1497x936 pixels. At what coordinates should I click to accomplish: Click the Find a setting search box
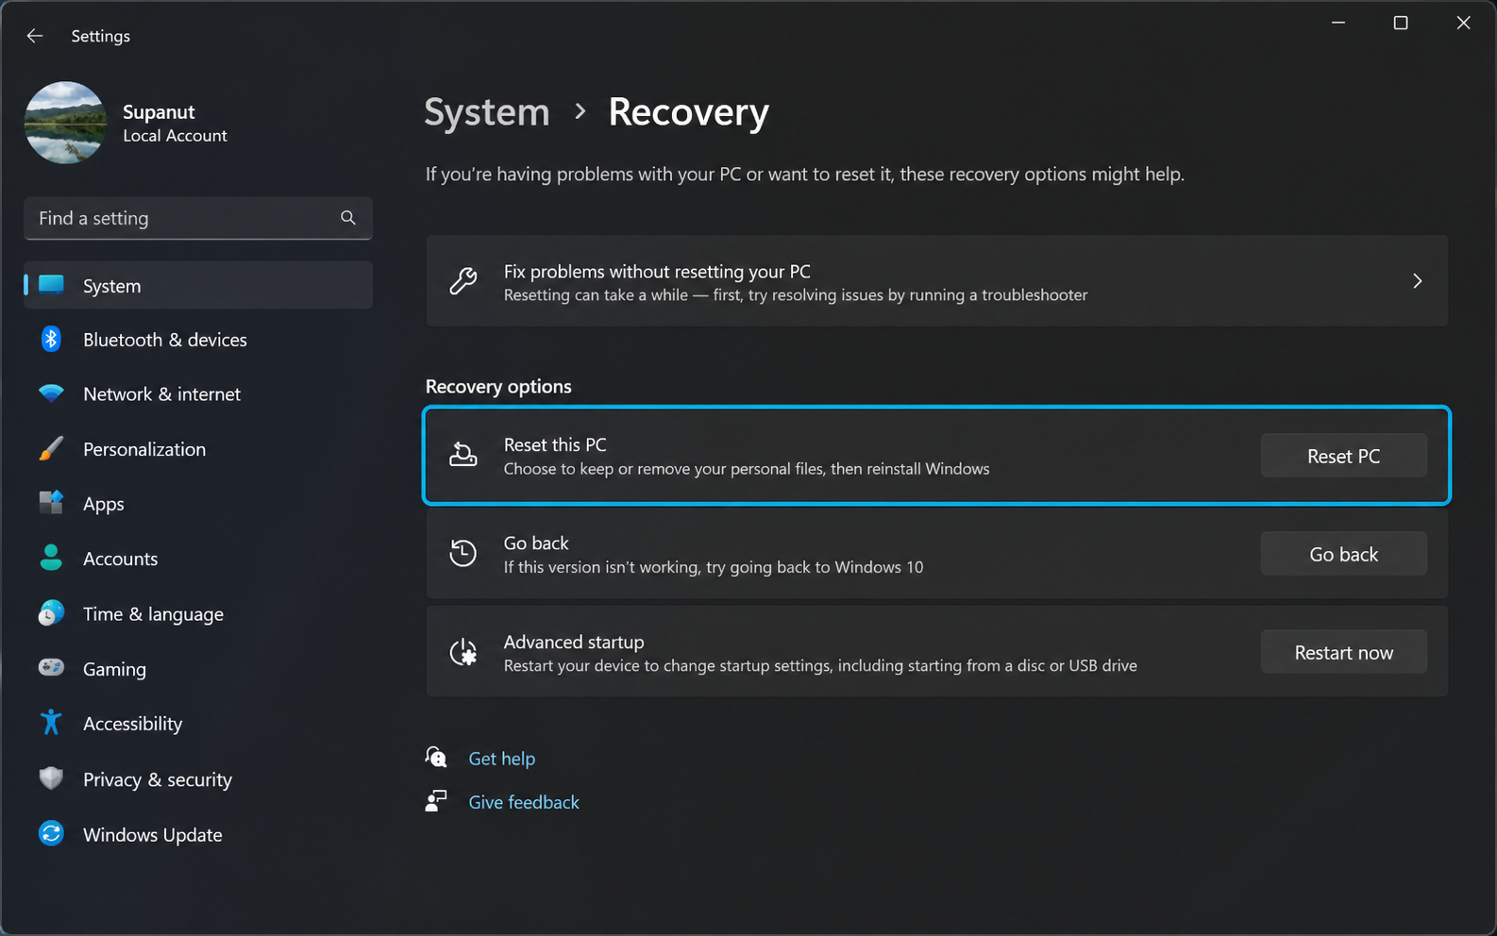[x=198, y=218]
